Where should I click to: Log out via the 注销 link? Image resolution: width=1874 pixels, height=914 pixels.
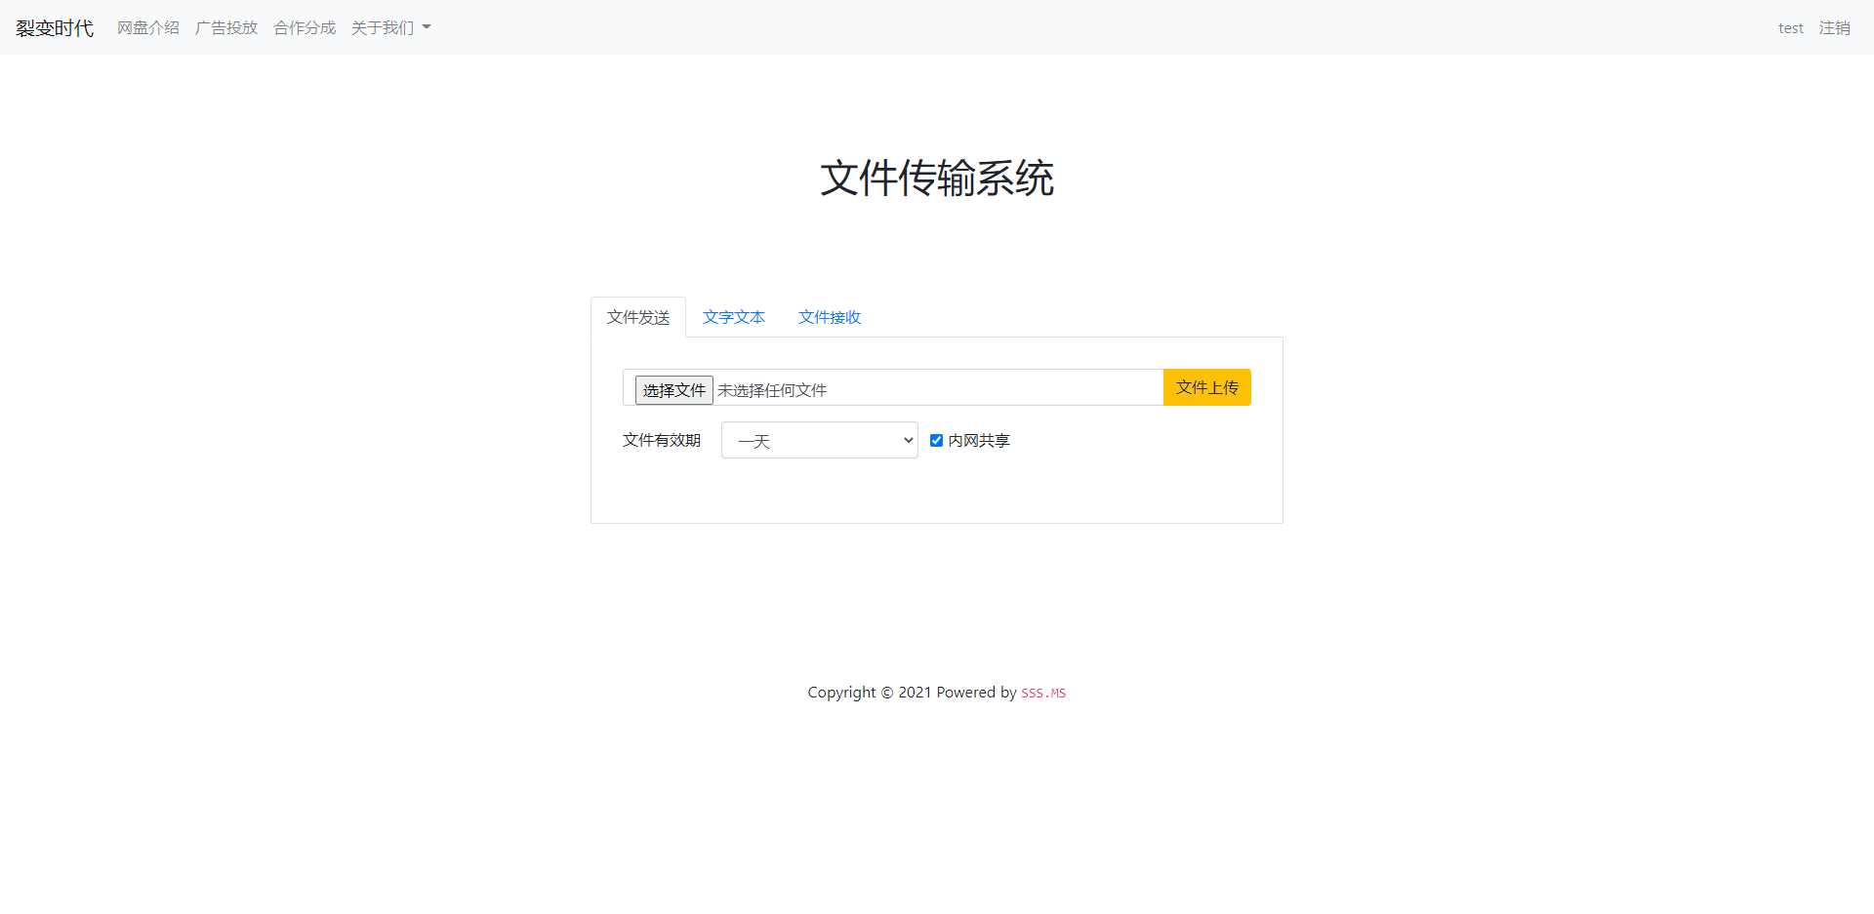(x=1835, y=27)
